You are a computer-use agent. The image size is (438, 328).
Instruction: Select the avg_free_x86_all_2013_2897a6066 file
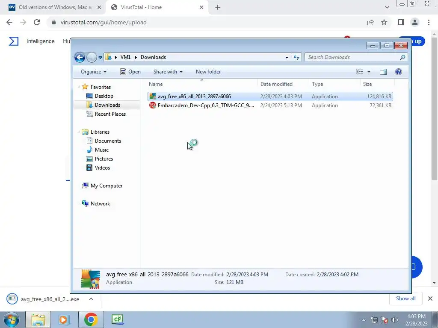270,97
